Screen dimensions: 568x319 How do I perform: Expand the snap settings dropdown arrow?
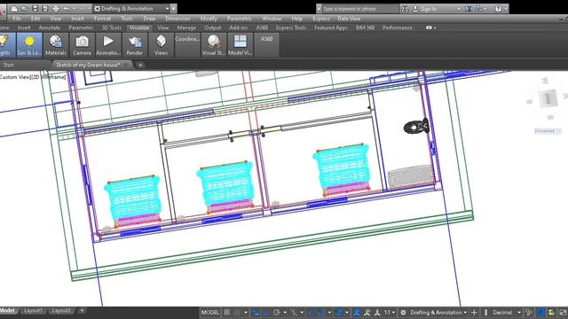pos(246,313)
